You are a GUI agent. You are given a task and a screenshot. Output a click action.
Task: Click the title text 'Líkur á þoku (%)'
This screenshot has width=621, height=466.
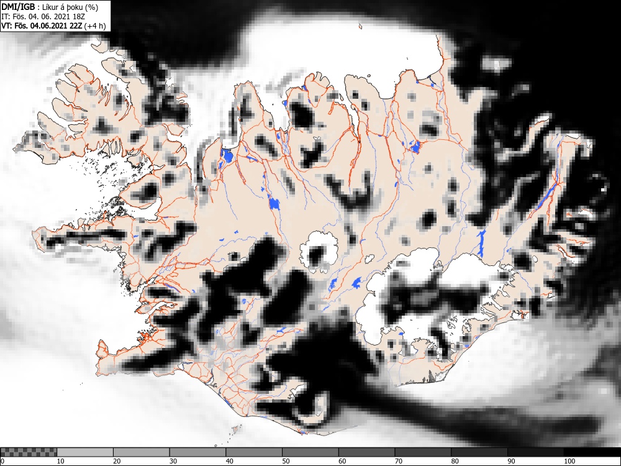pos(70,7)
